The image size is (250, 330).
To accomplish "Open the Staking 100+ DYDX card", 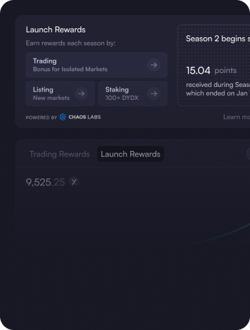I will (133, 94).
